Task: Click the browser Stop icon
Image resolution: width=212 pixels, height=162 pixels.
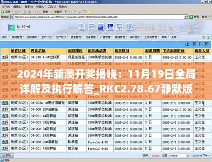Action: coord(24,12)
